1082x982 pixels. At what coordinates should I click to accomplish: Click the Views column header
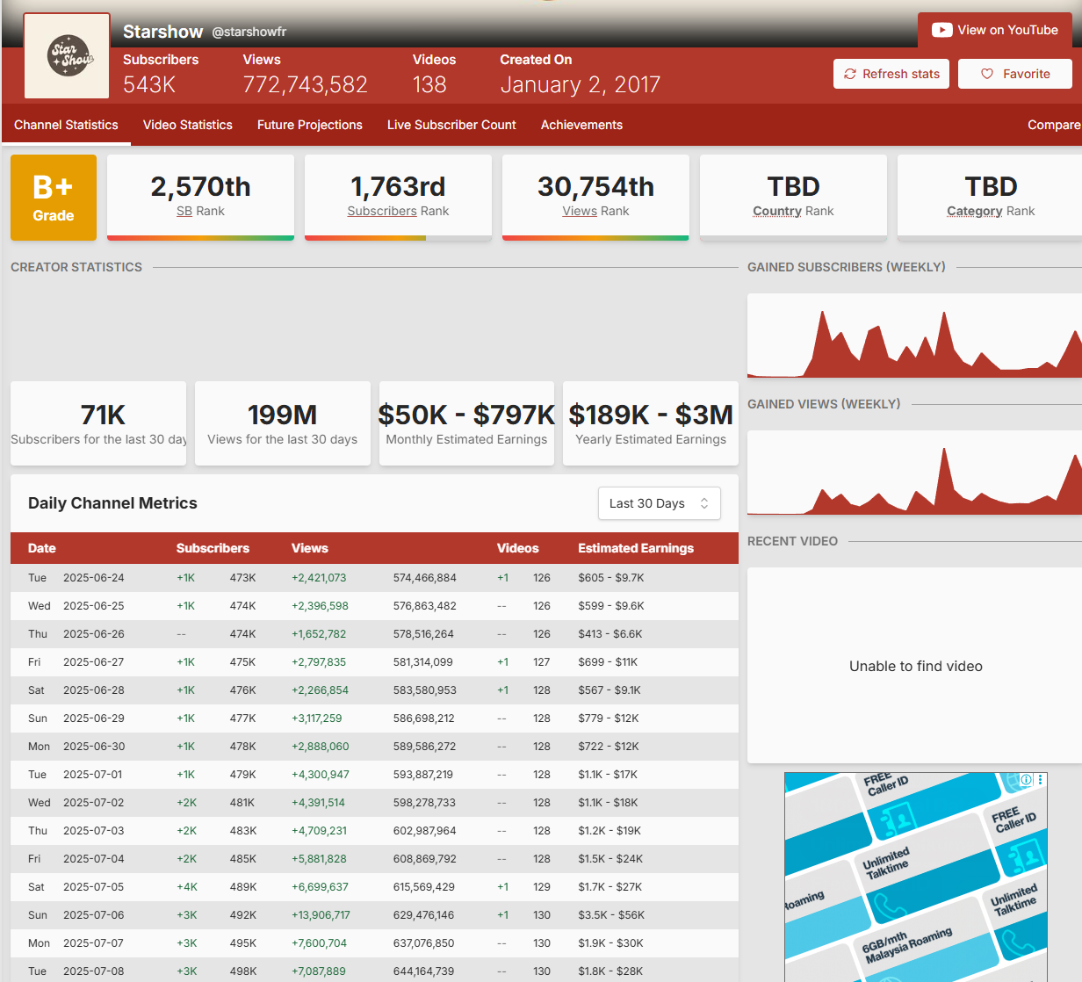[310, 548]
